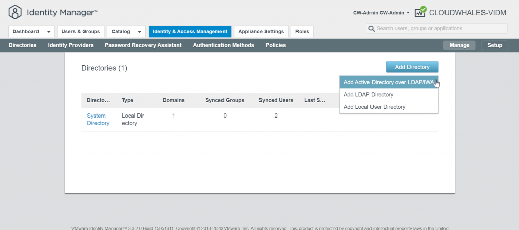This screenshot has height=230, width=519.
Task: Click the Directories (1) heading
Action: point(104,68)
